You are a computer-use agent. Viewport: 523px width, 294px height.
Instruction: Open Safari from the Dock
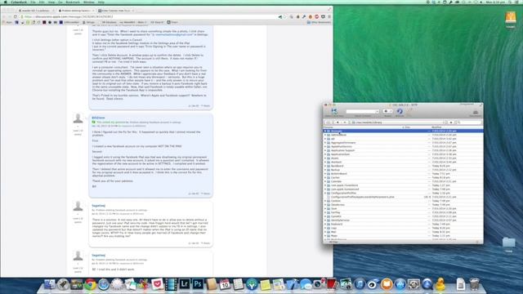pos(104,284)
